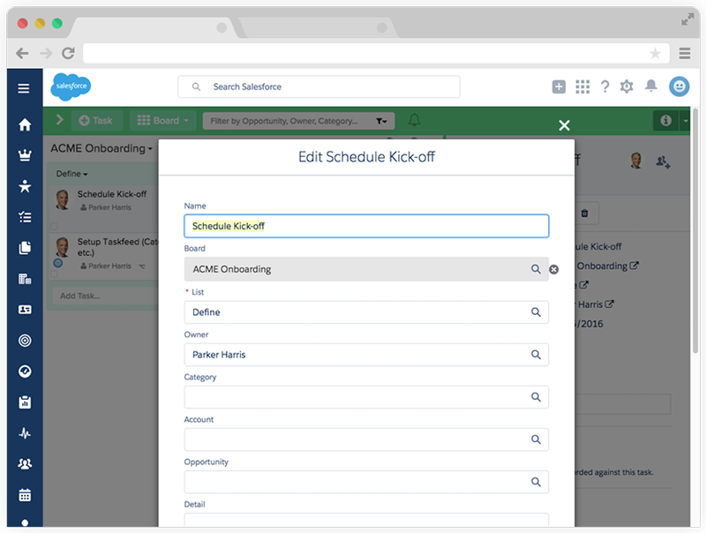This screenshot has height=533, width=706.
Task: Click the lookup magnifier in Owner field
Action: (x=536, y=355)
